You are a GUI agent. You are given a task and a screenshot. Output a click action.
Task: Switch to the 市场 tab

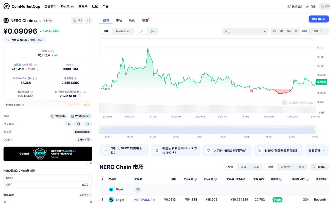(119, 20)
